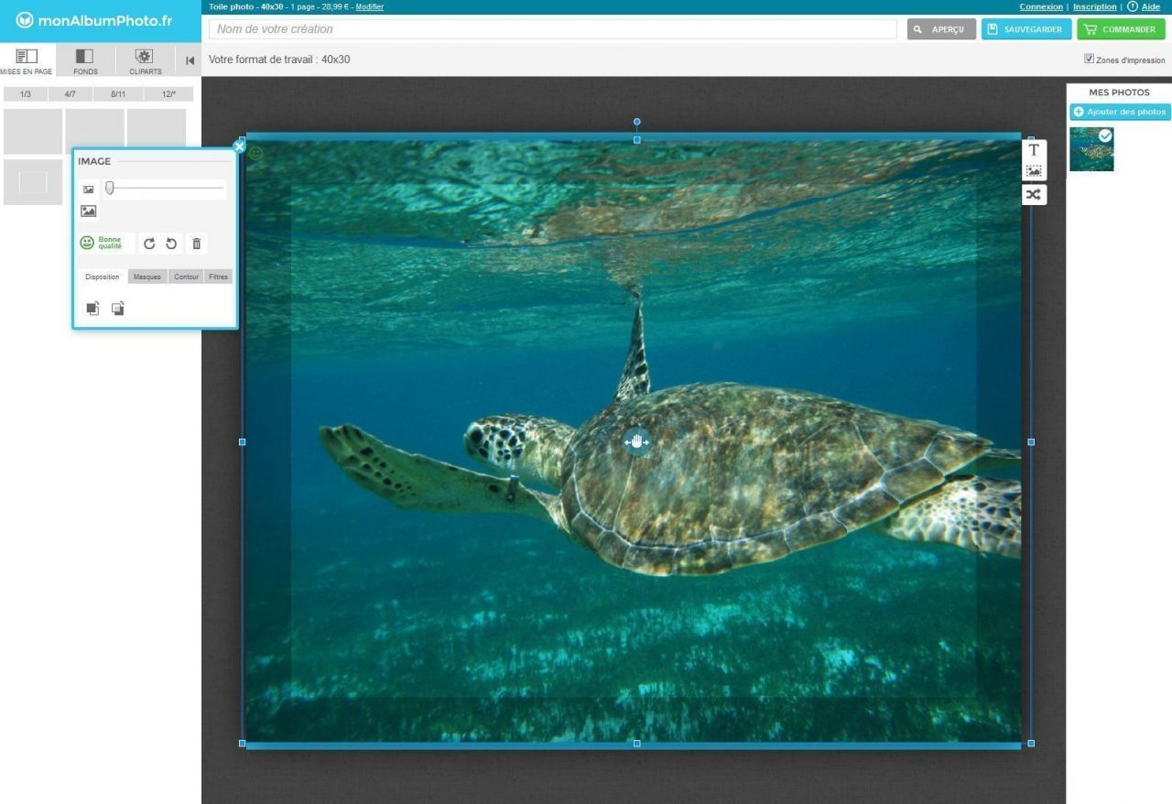1172x804 pixels.
Task: Add a text box with the T icon
Action: coord(1034,150)
